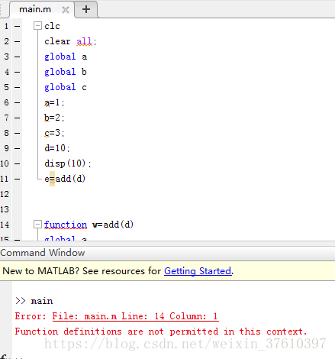Close the main.m tab
This screenshot has width=335, height=359.
click(x=66, y=10)
